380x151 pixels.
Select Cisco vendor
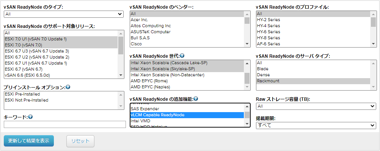click(x=187, y=44)
